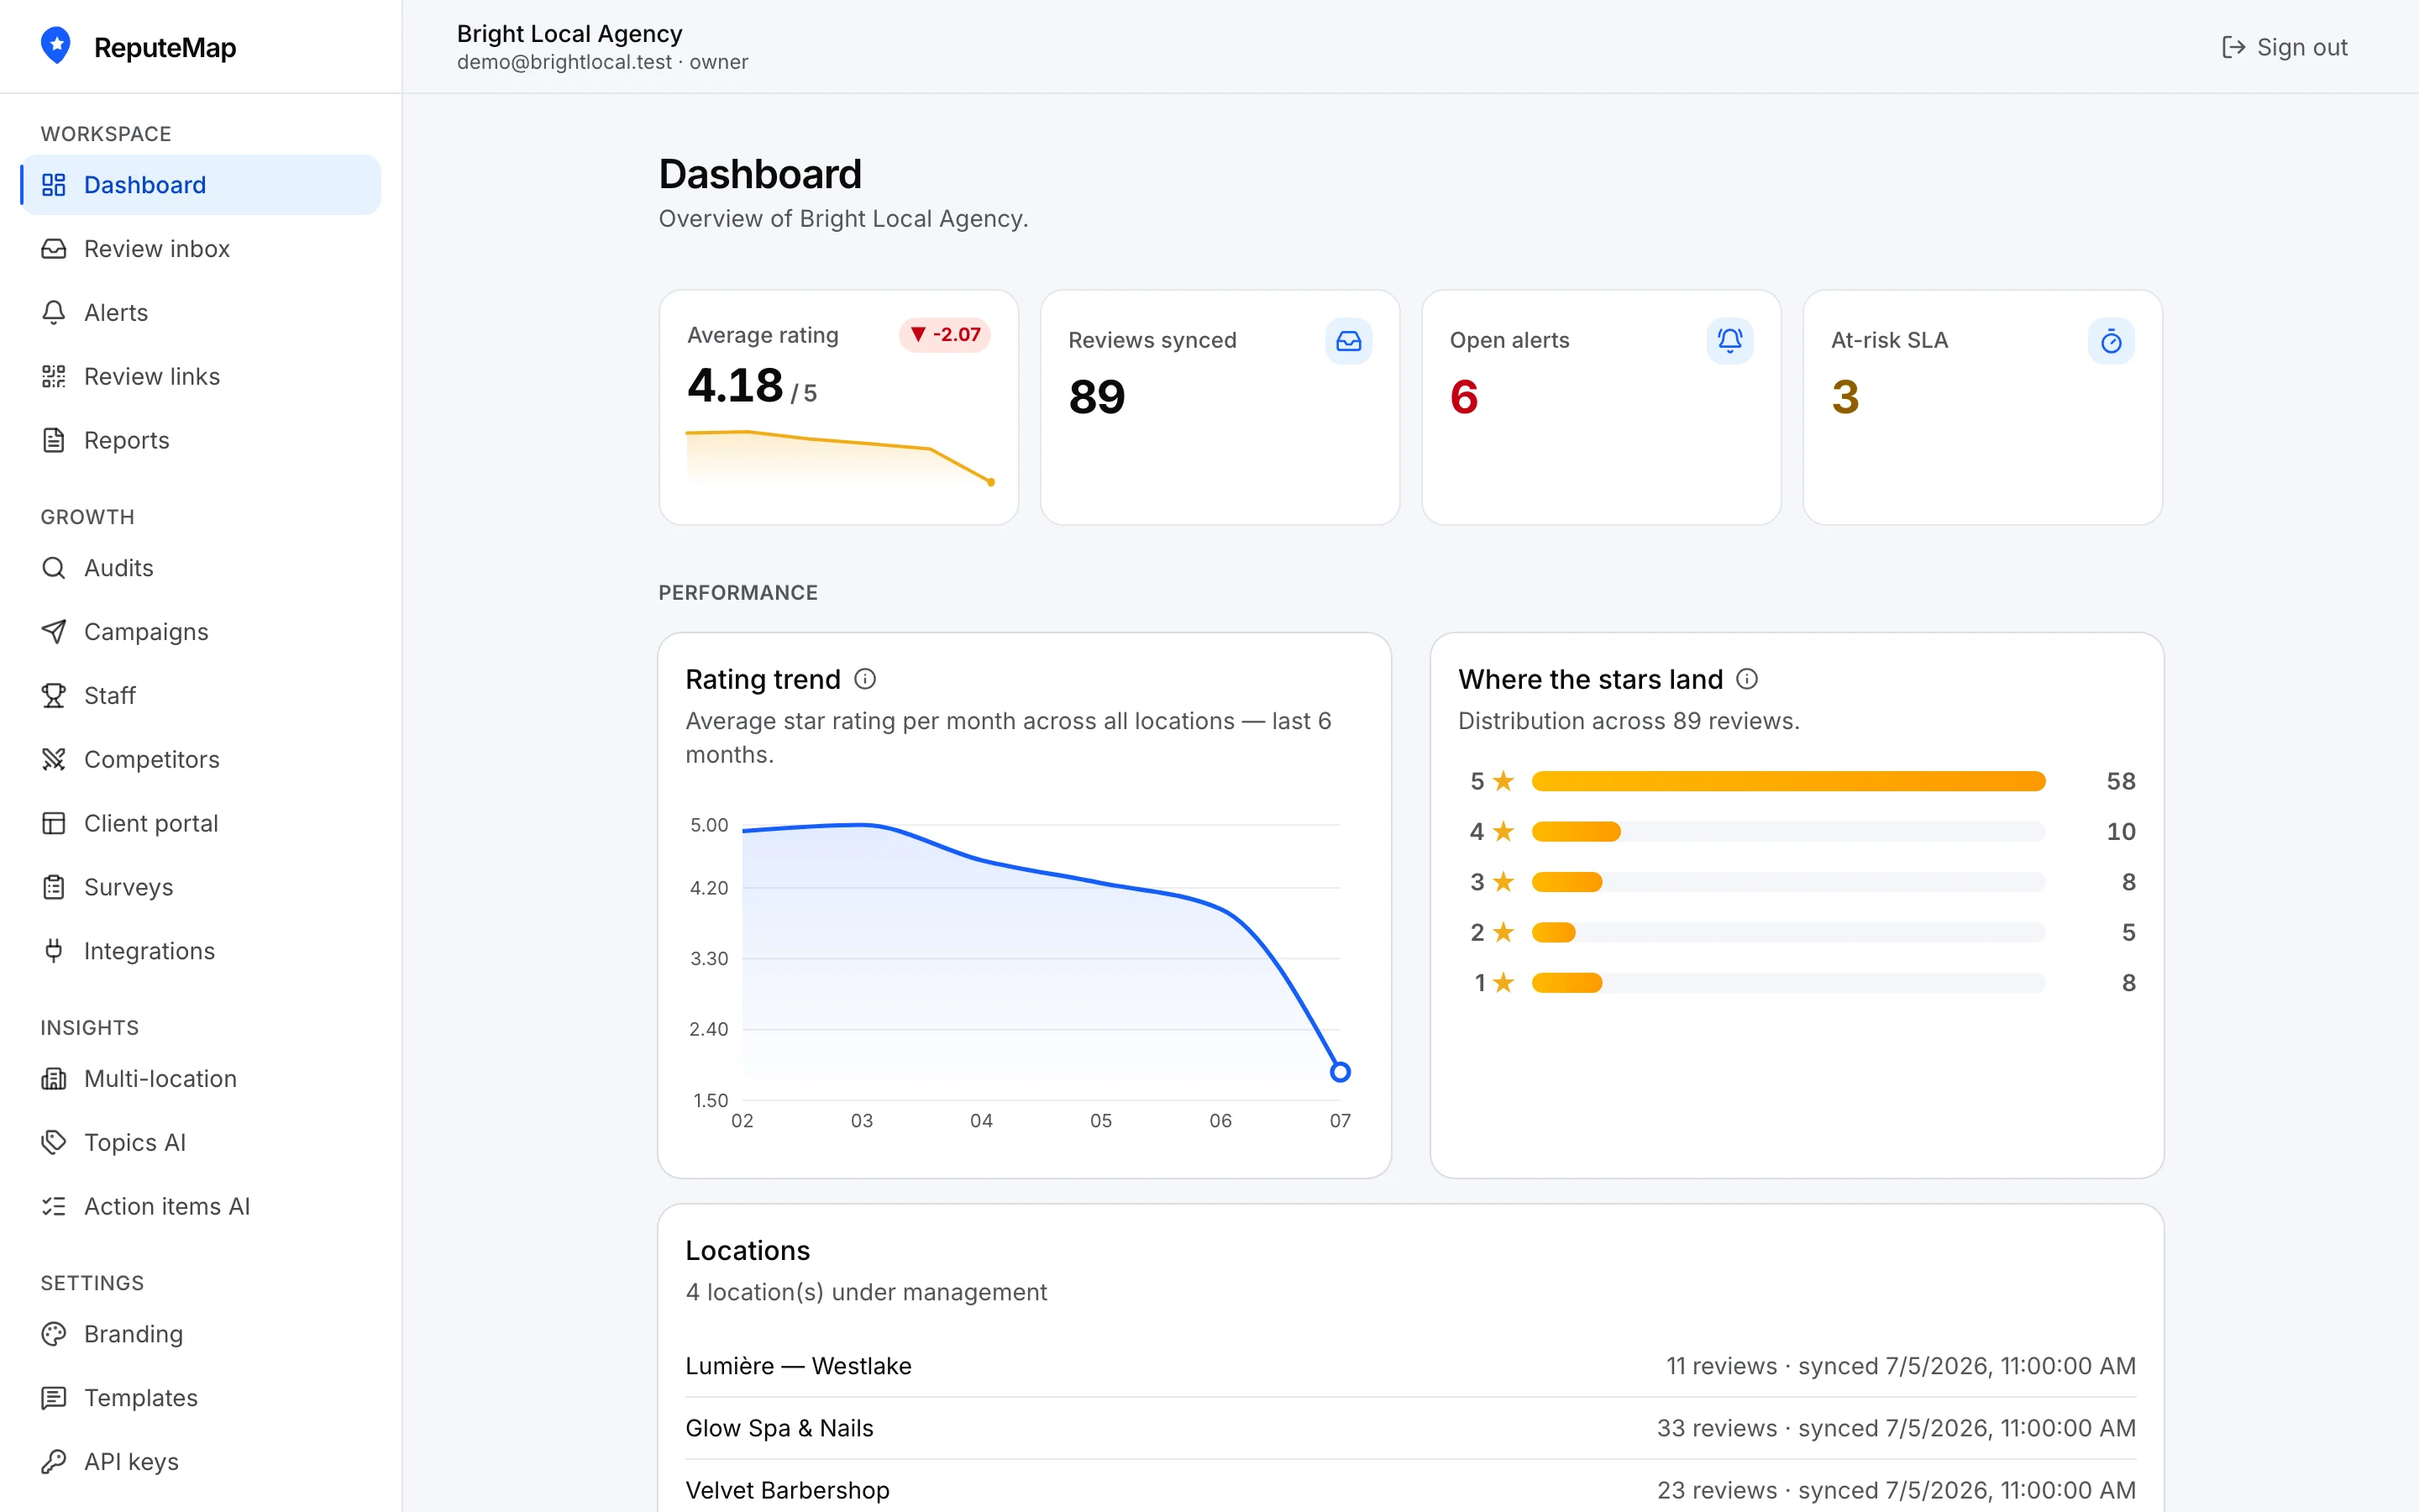Open the Review inbox page

click(x=201, y=249)
